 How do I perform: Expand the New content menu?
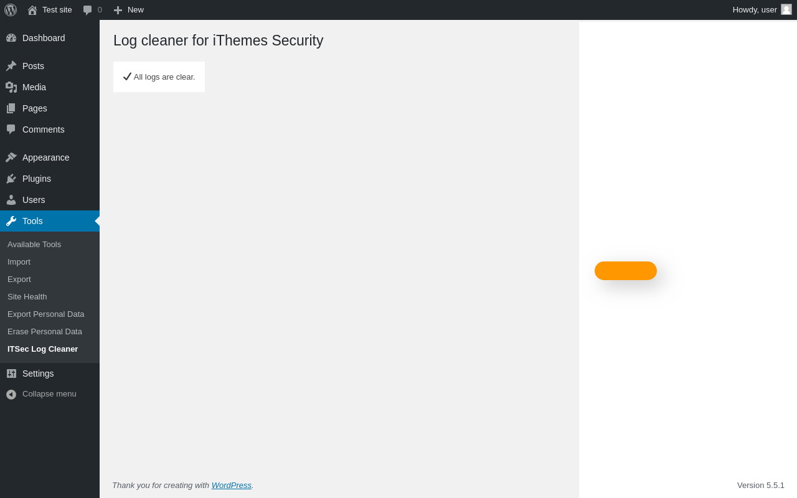click(128, 10)
